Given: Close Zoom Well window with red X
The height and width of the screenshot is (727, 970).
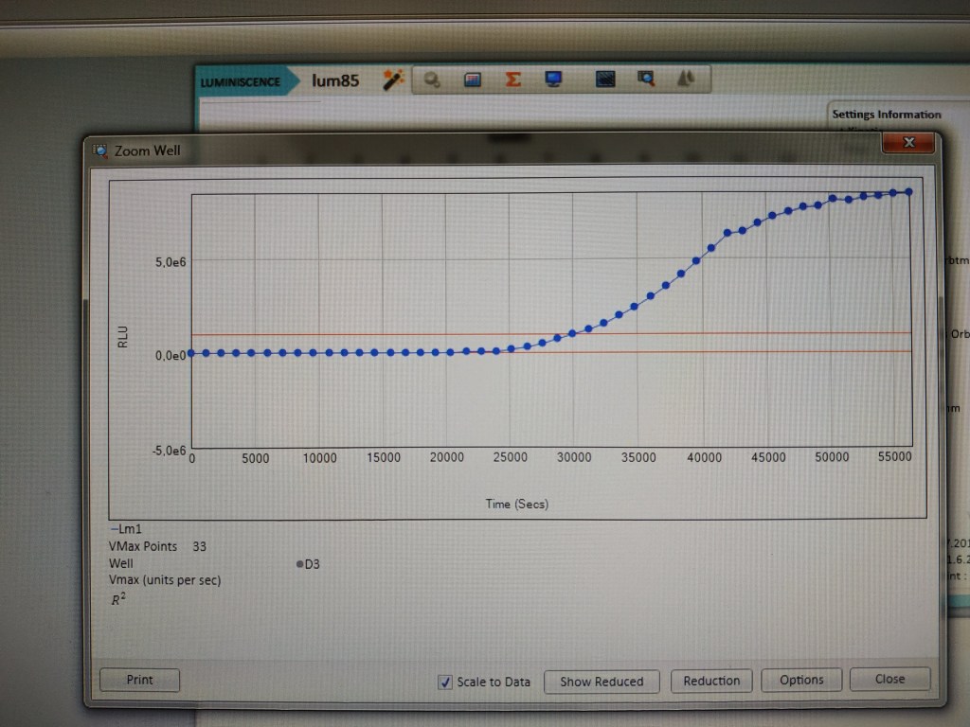Looking at the screenshot, I should (x=908, y=143).
